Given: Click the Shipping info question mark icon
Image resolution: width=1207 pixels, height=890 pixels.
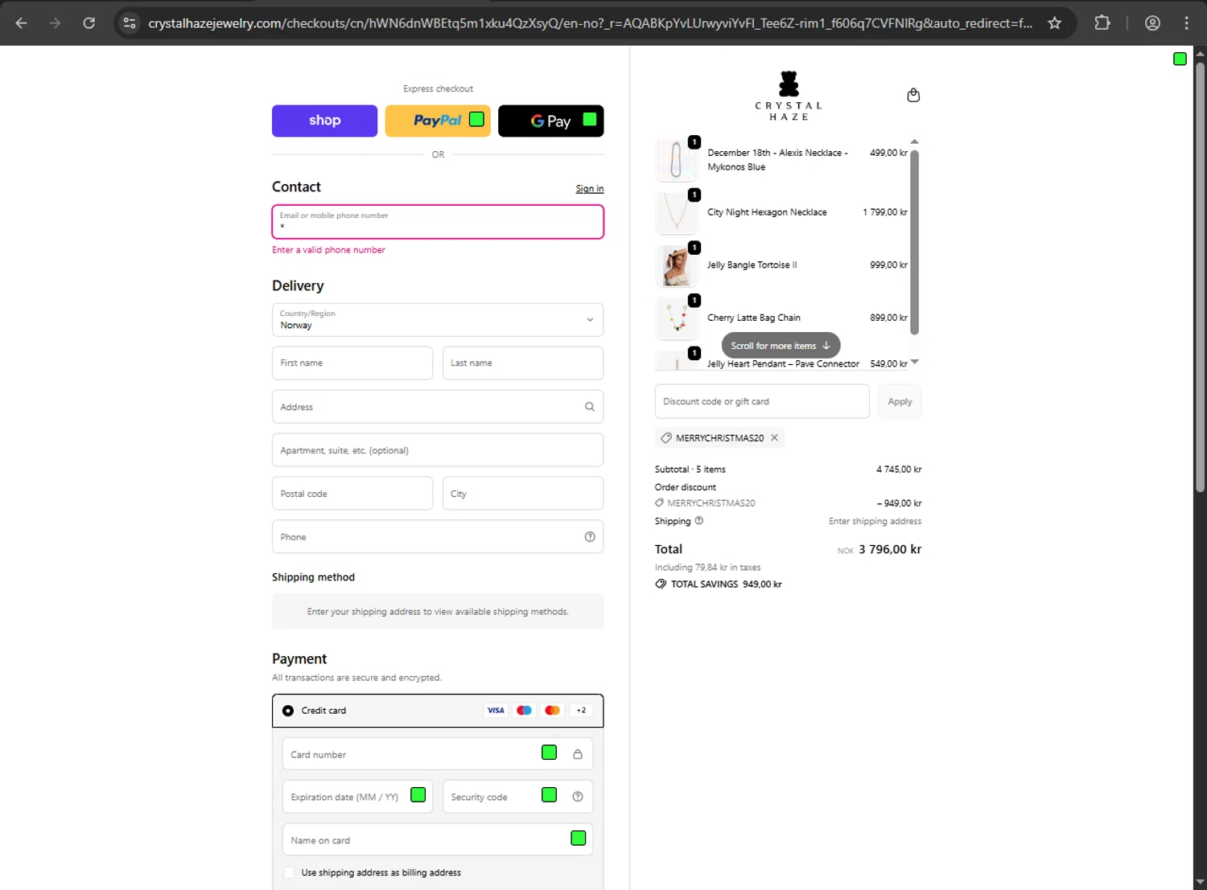Looking at the screenshot, I should pos(699,521).
